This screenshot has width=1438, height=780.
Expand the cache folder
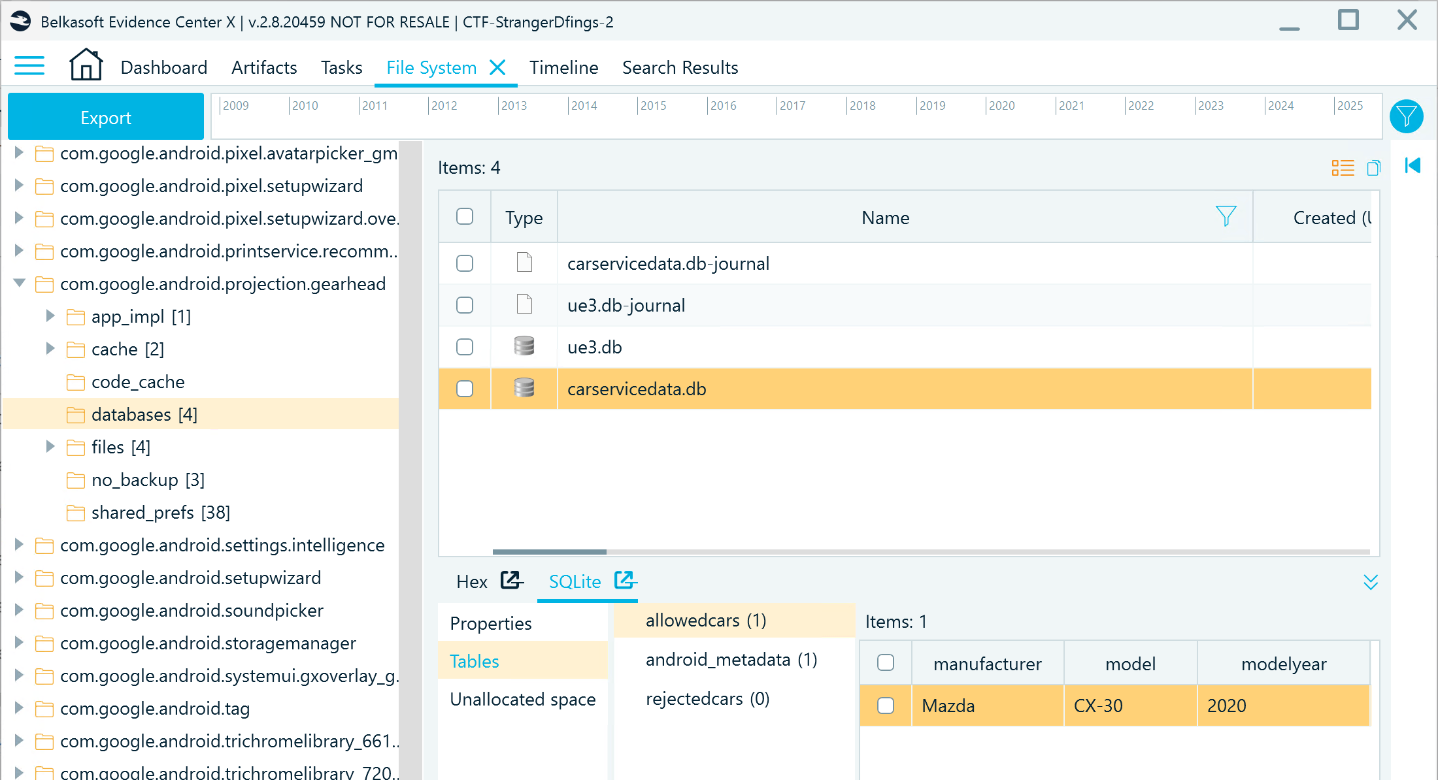(x=50, y=349)
